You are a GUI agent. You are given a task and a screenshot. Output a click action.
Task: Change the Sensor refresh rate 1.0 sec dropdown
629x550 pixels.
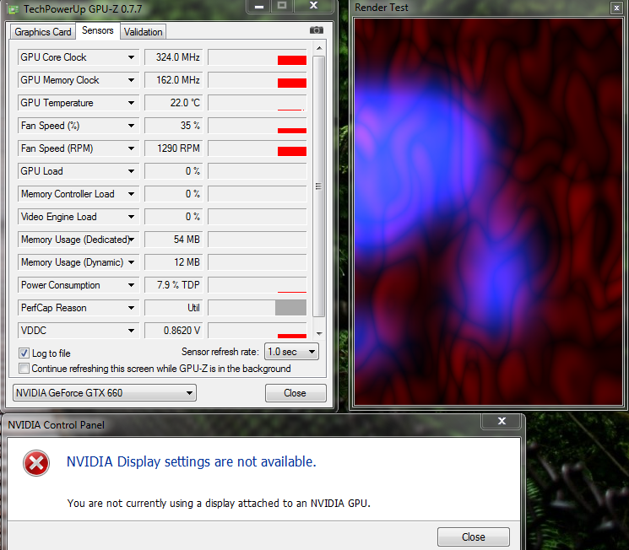pyautogui.click(x=291, y=352)
